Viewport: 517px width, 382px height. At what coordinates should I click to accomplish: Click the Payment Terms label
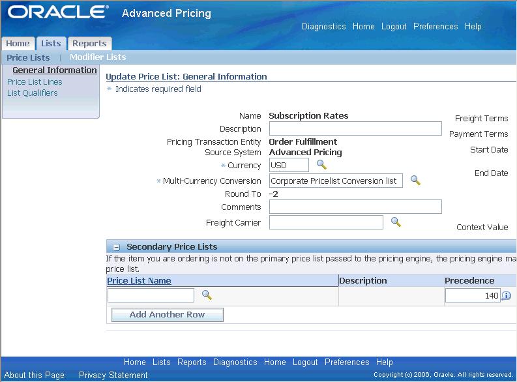[479, 134]
